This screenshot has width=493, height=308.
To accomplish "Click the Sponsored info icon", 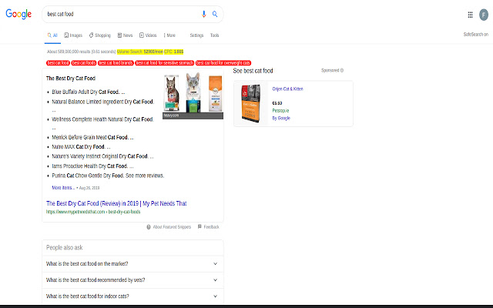I will [342, 70].
